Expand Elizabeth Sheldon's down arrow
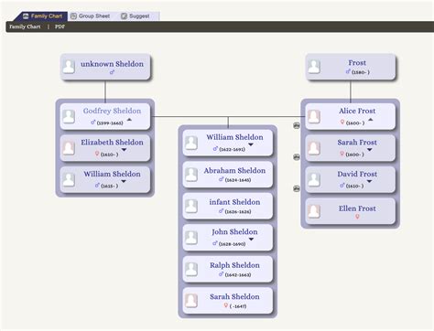Viewport: 434px width, 331px height. point(124,150)
